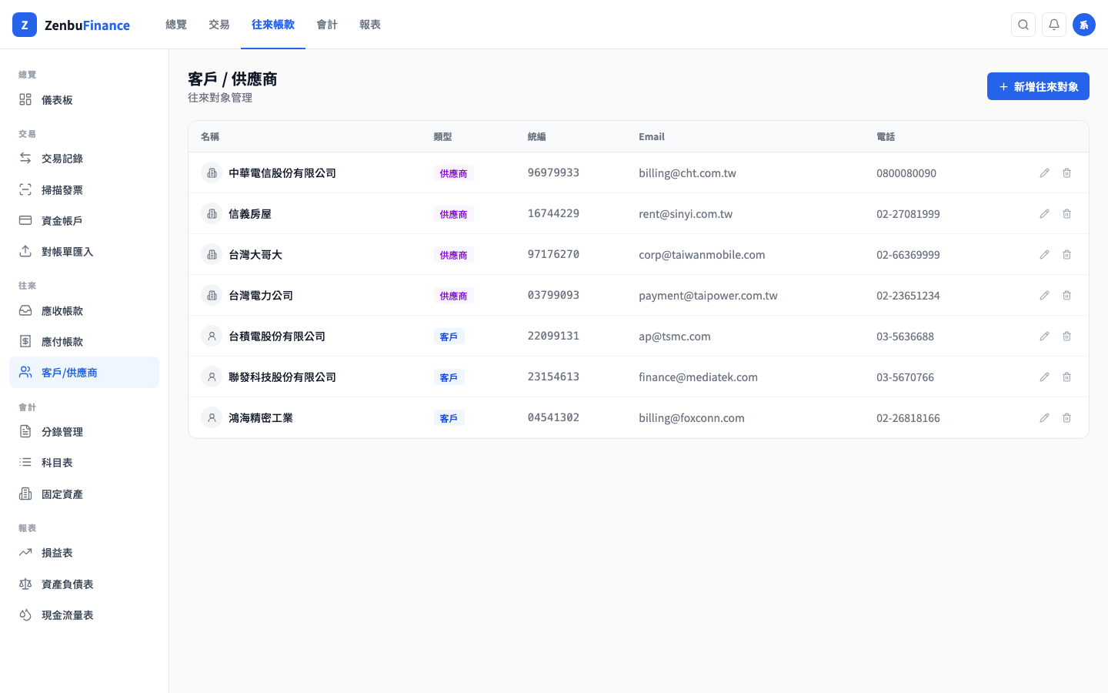Click the name 聯發科技股份有限公司
This screenshot has width=1108, height=693.
[x=282, y=377]
